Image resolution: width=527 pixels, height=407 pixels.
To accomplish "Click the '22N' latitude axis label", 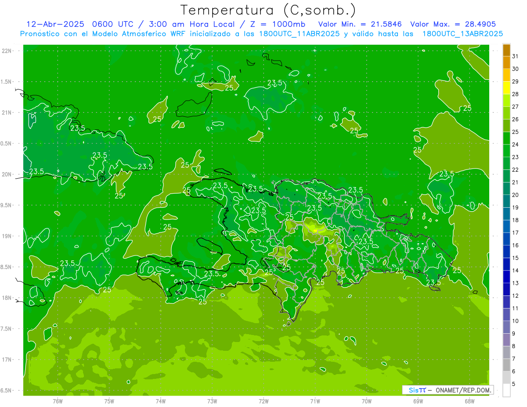I will pyautogui.click(x=7, y=51).
